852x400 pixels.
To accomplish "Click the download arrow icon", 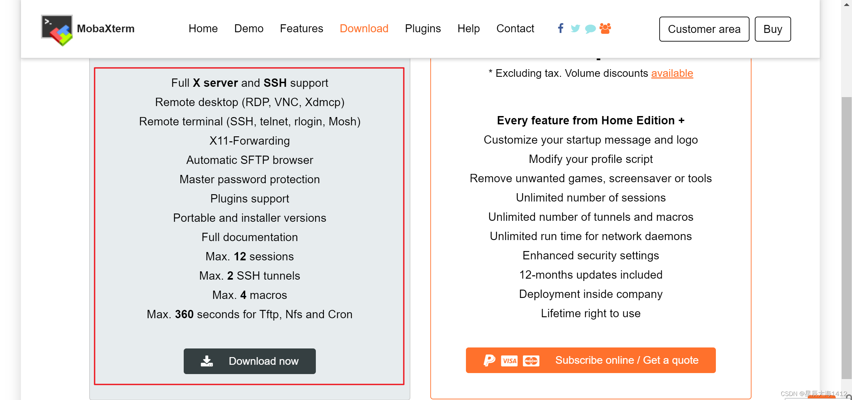I will pyautogui.click(x=207, y=361).
